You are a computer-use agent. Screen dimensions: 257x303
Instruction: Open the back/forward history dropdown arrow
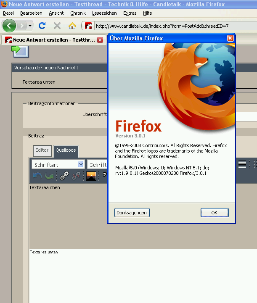point(30,26)
